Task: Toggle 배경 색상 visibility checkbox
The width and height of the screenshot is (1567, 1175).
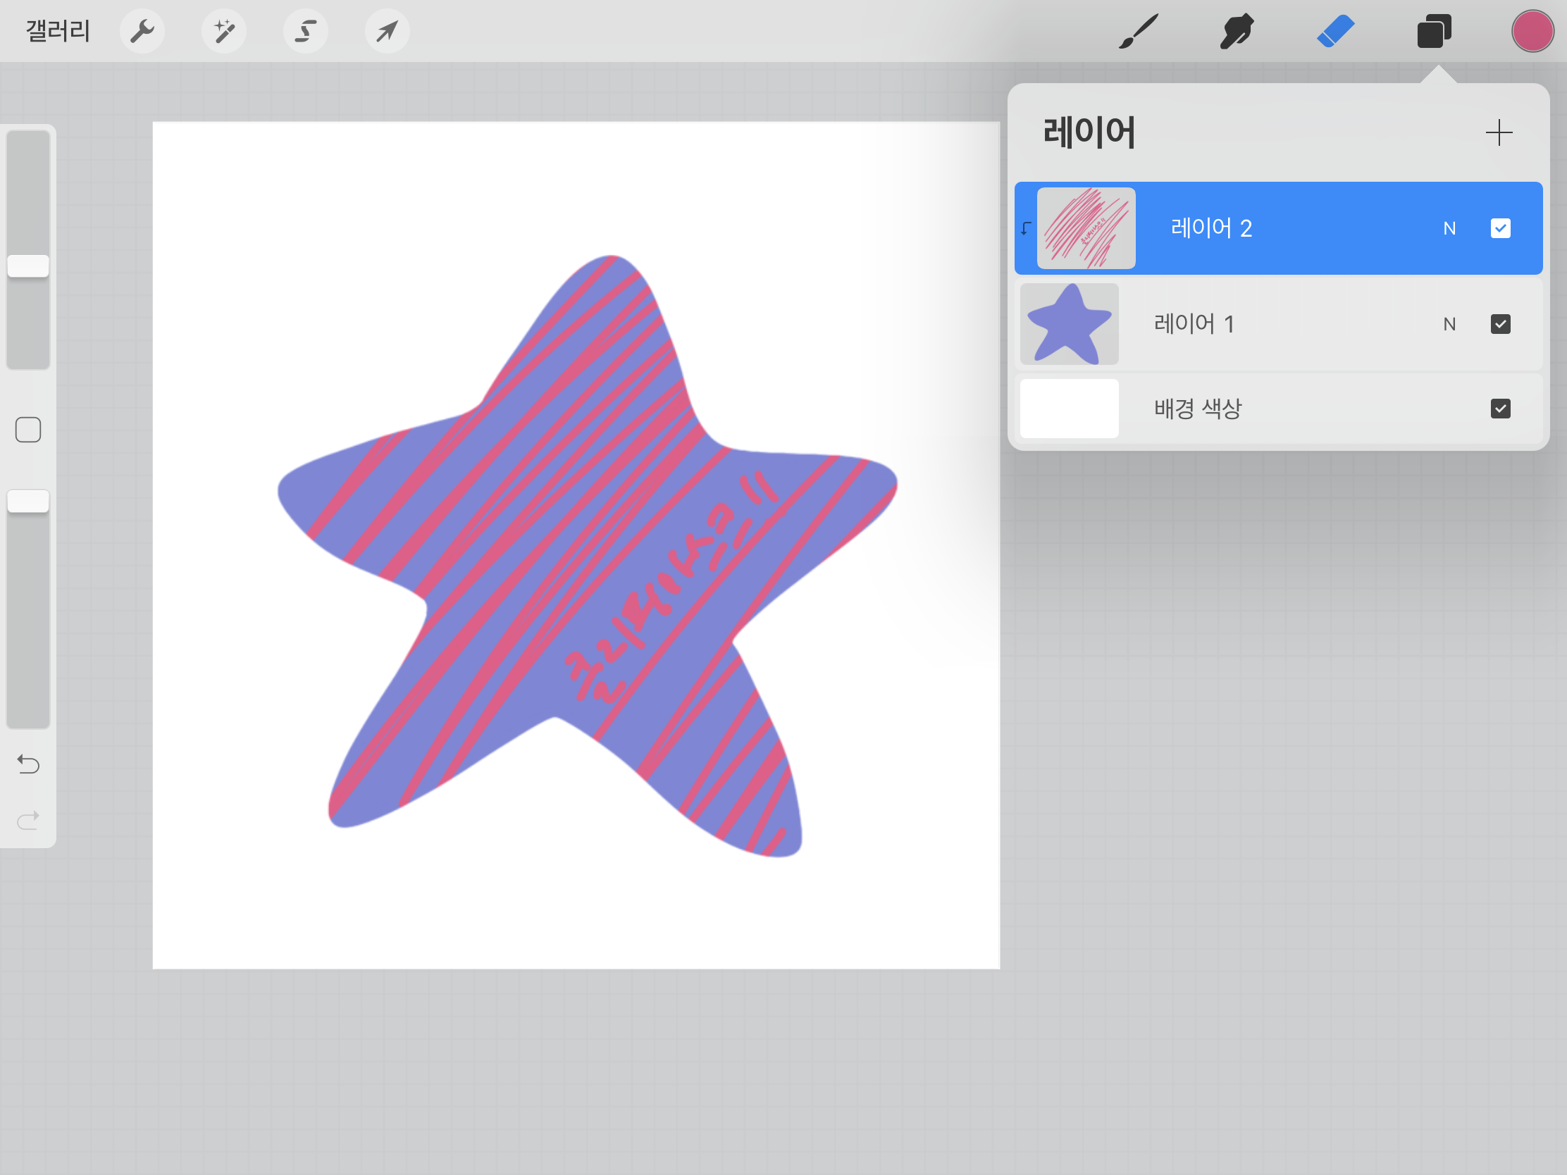Action: click(1499, 408)
